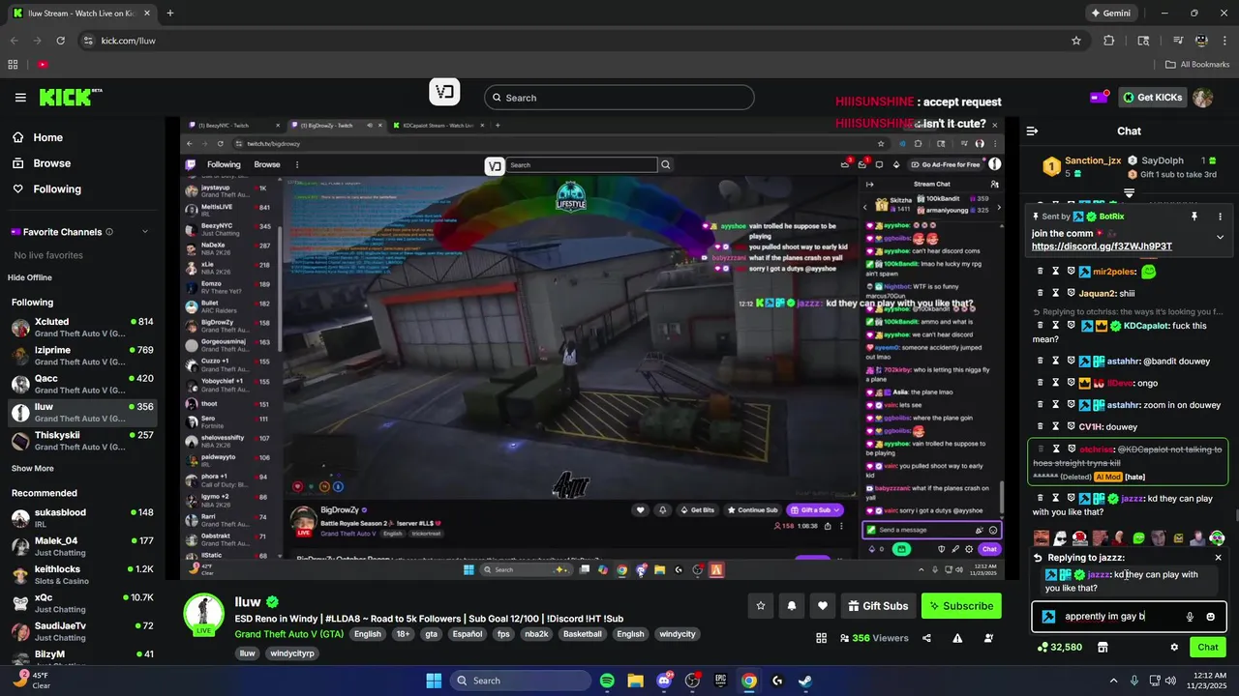Screen dimensions: 1239x696
Task: Toggle the notification bell for lluw
Action: [792, 606]
